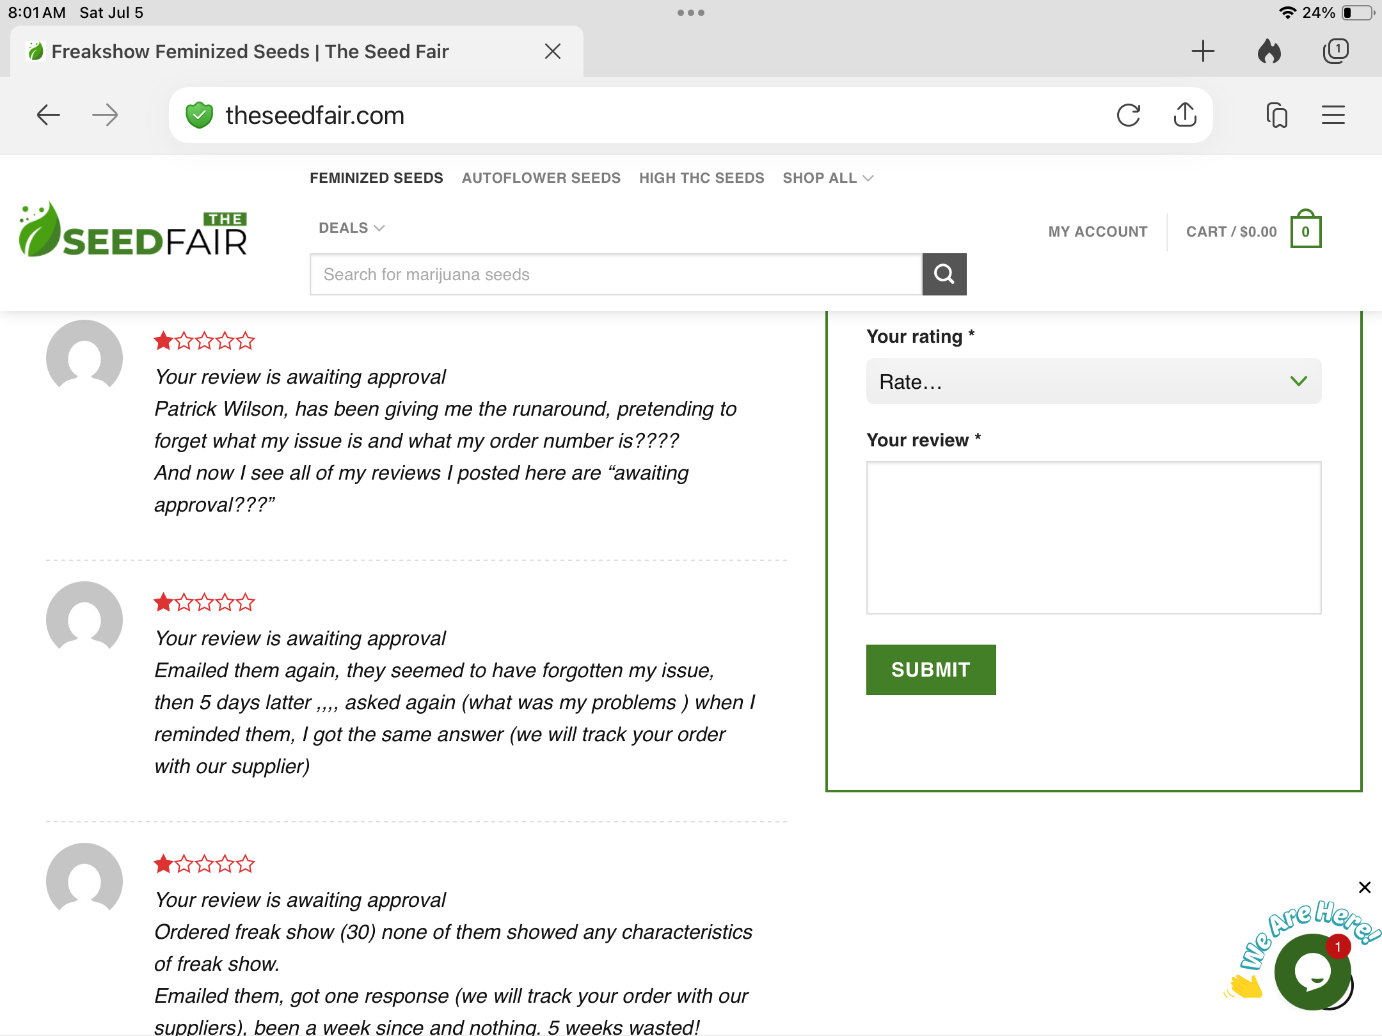Open the We Are Here chat bubble

point(1312,972)
